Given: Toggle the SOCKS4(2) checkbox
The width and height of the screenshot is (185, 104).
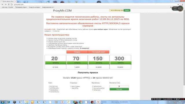Looking at the screenshot, I should click(49, 90).
